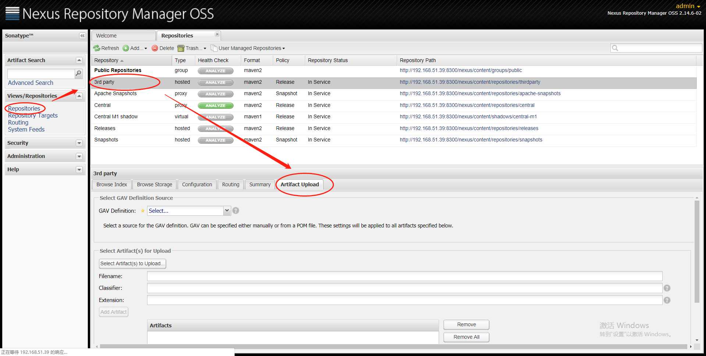Select the Releases repository row
This screenshot has height=356, width=706.
point(394,129)
